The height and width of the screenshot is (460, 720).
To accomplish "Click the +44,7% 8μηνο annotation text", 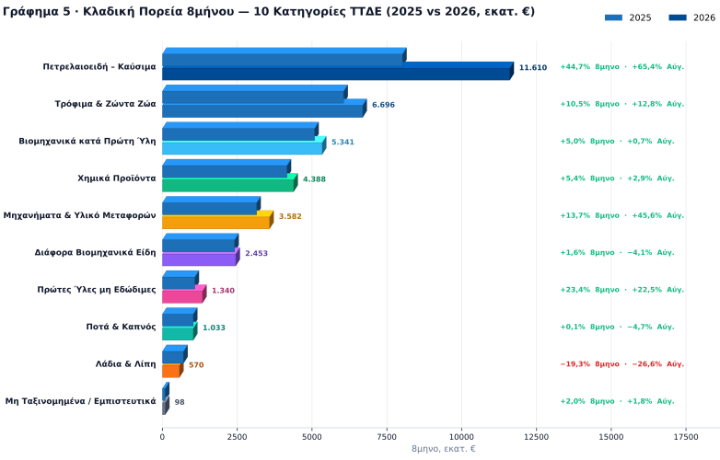I will pyautogui.click(x=589, y=66).
